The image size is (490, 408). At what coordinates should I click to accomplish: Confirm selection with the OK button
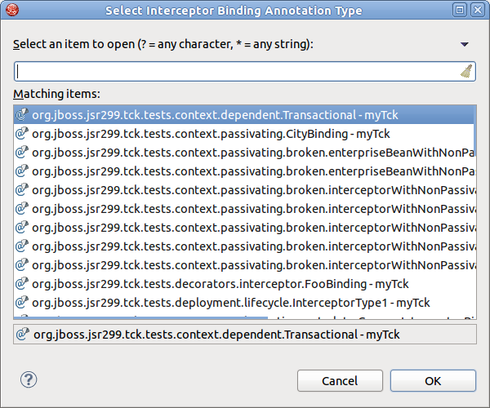tap(433, 380)
